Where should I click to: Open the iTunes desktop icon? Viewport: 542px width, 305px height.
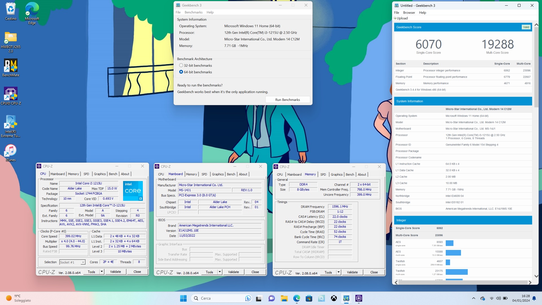tap(11, 153)
